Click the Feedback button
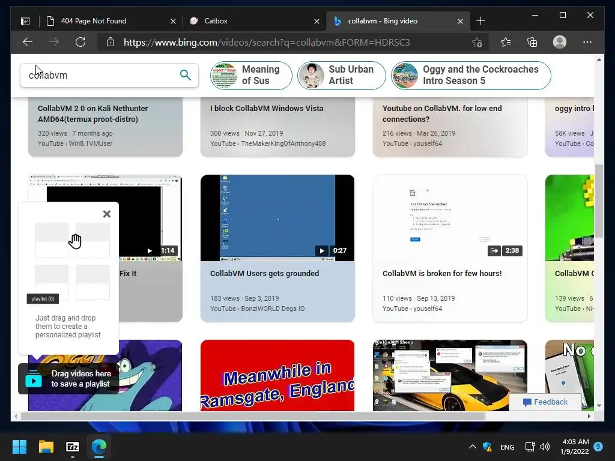 545,402
